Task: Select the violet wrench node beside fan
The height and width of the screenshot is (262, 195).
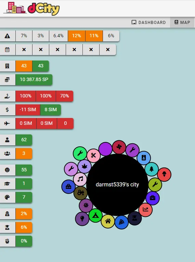Action: pos(132,150)
